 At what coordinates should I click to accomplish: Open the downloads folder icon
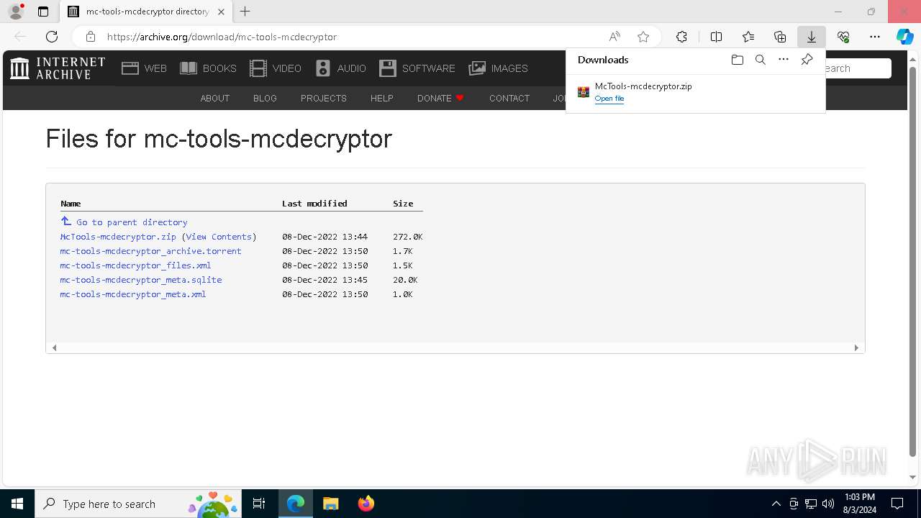737,60
